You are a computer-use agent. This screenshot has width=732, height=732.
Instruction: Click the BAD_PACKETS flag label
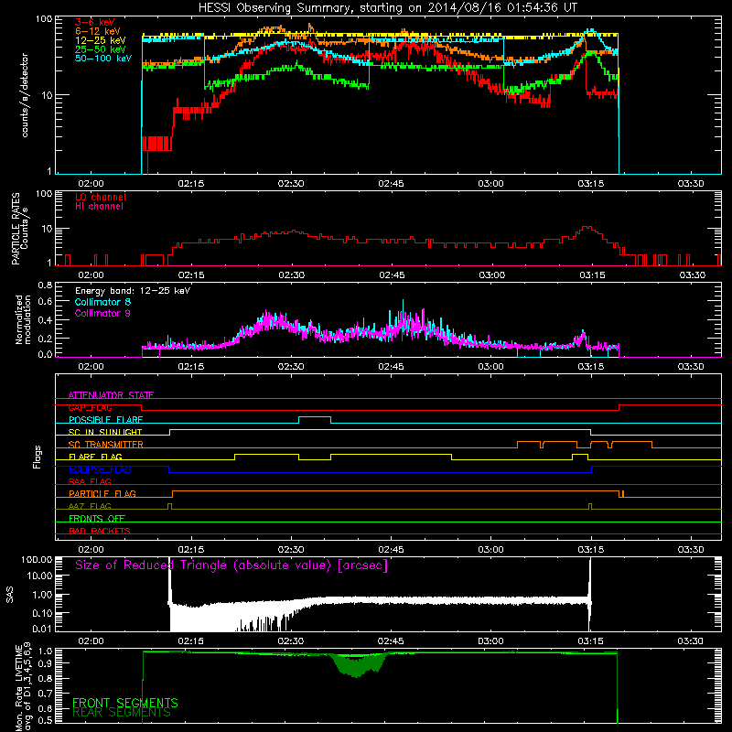(x=100, y=531)
